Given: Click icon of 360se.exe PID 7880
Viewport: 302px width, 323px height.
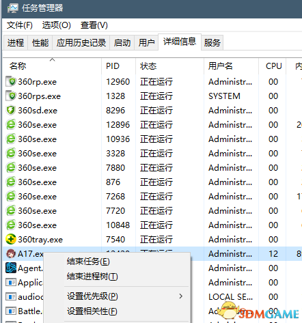Looking at the screenshot, I should click(x=11, y=167).
